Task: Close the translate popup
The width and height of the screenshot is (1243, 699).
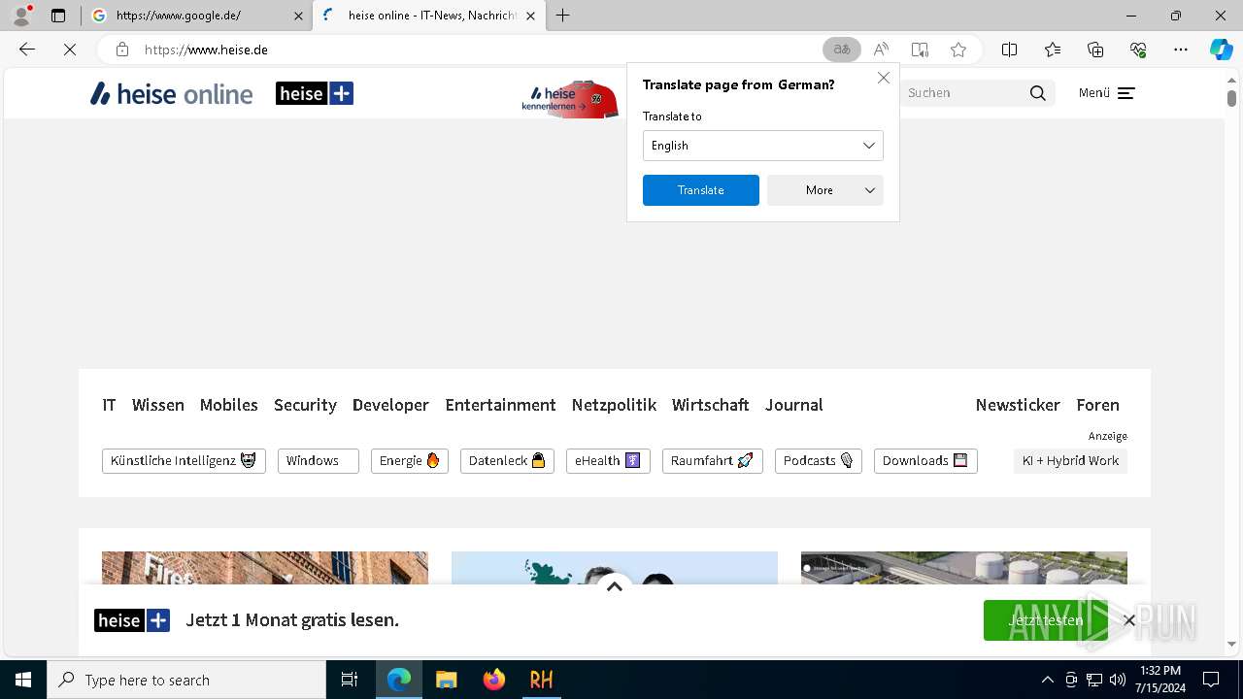Action: [x=884, y=78]
